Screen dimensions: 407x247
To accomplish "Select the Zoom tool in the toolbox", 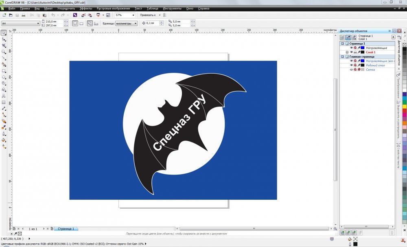I will click(x=4, y=52).
